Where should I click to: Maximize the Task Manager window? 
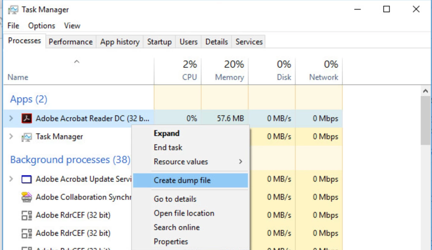point(387,9)
